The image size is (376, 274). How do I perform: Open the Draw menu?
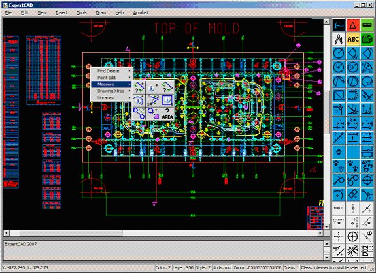[x=101, y=13]
